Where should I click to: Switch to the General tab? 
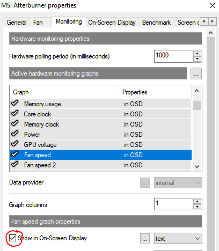17,23
